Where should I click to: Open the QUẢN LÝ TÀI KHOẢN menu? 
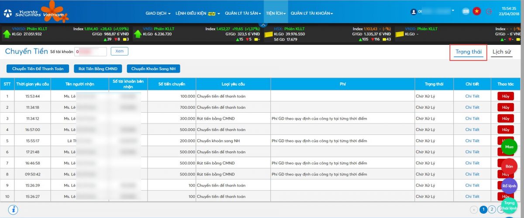[x=312, y=13]
